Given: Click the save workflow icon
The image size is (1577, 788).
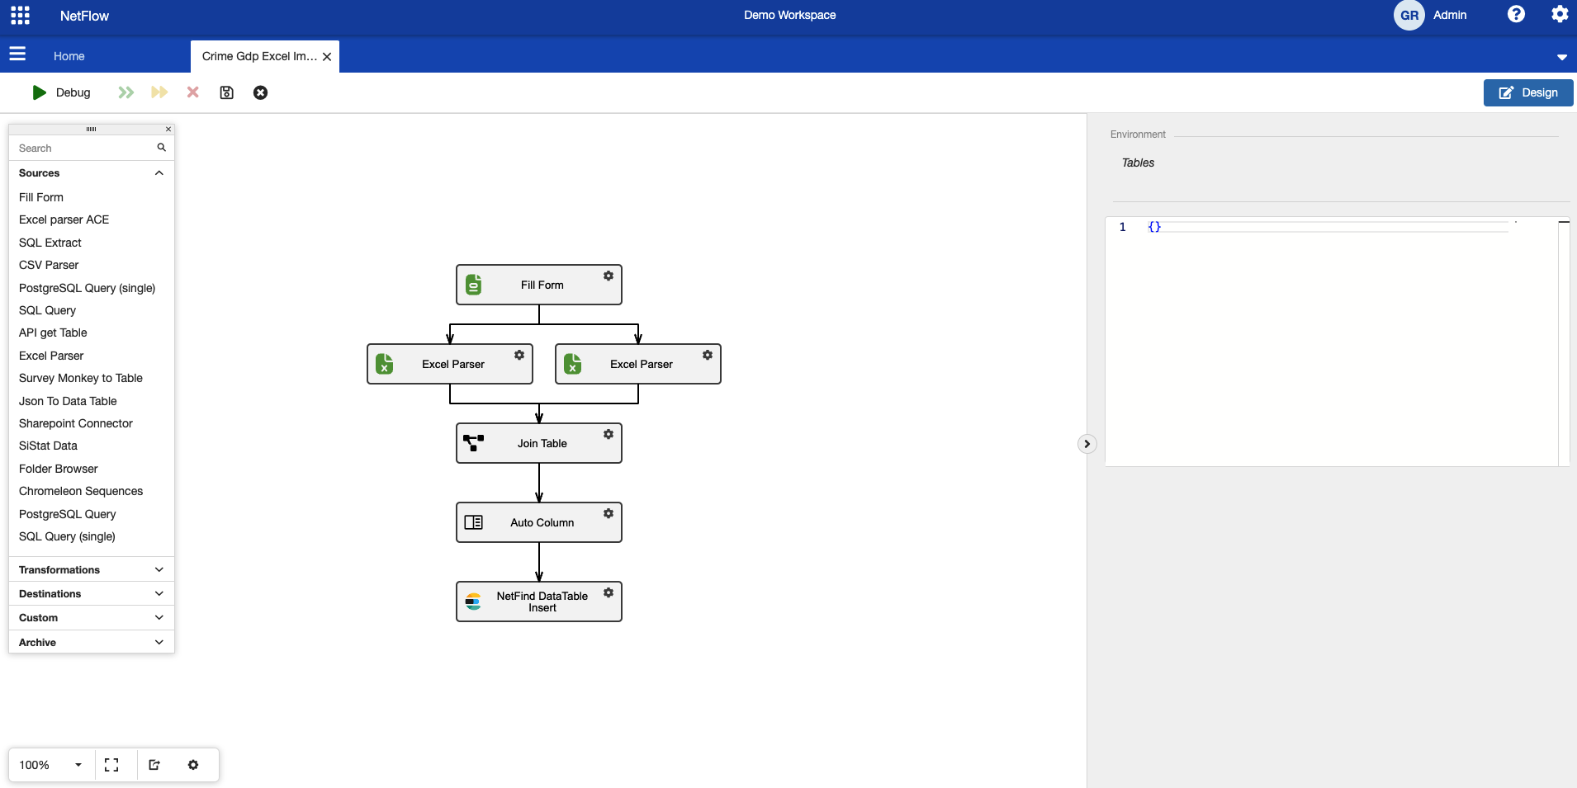Looking at the screenshot, I should click(x=226, y=92).
